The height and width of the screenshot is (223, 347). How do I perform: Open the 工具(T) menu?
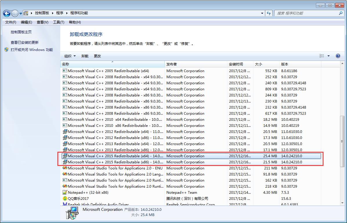click(x=59, y=22)
